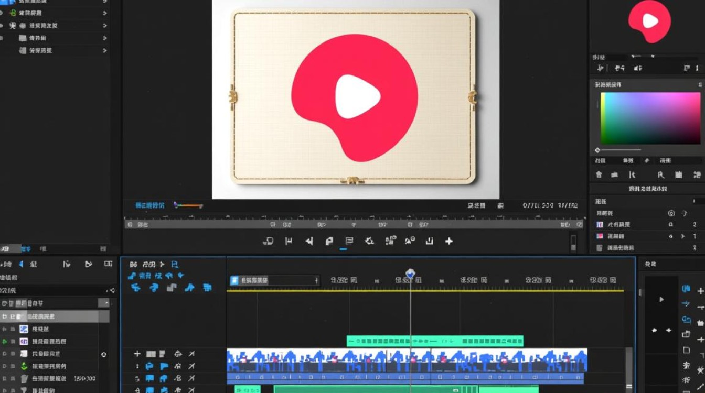Image resolution: width=705 pixels, height=393 pixels.
Task: Select the blue waveform clip in the timeline
Action: coord(407,361)
